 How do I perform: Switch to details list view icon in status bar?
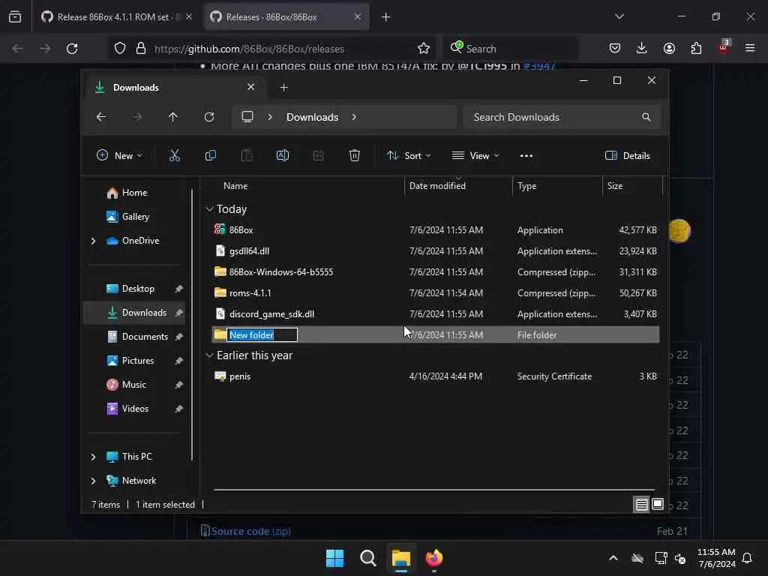[642, 505]
